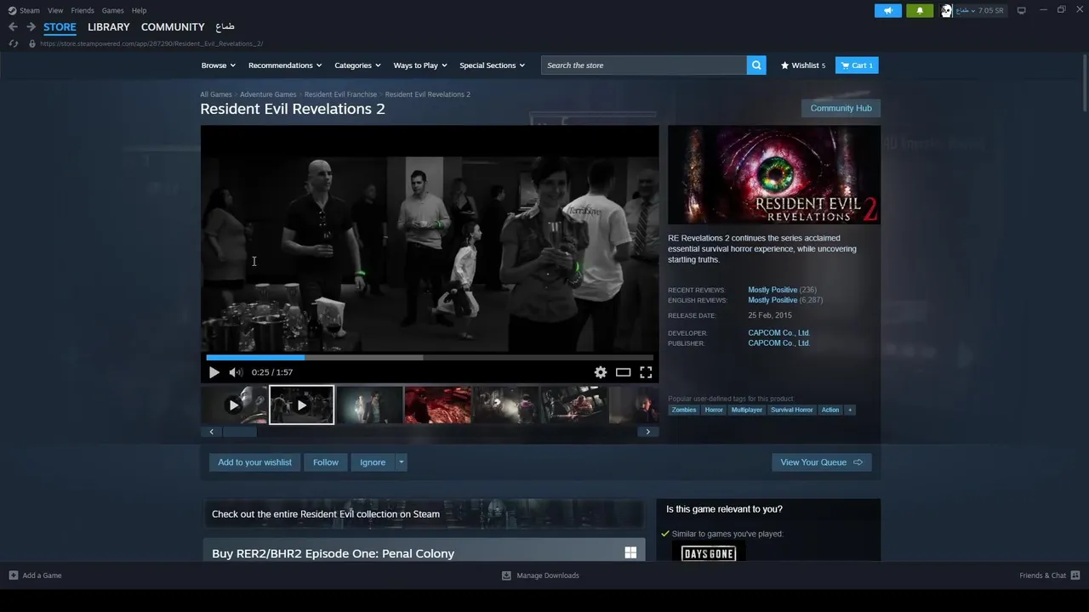
Task: Select the Action tag
Action: 830,410
